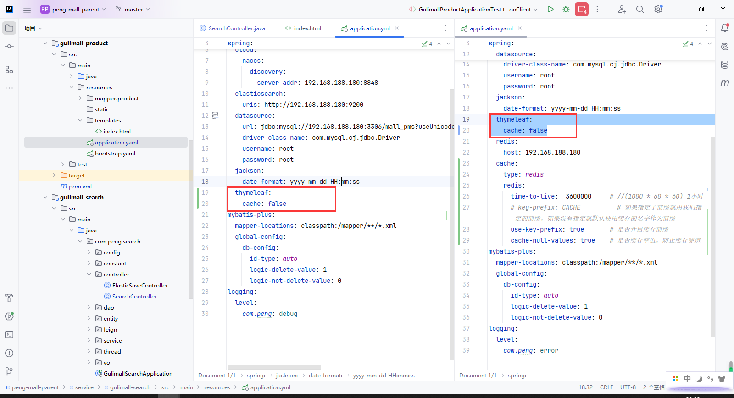The height and width of the screenshot is (398, 734).
Task: Open the Build hammer tool window
Action: coord(9,298)
